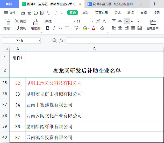Image resolution: width=164 pixels, height=143 pixels.
Task: Click the Save As icon
Action: coord(29,13)
